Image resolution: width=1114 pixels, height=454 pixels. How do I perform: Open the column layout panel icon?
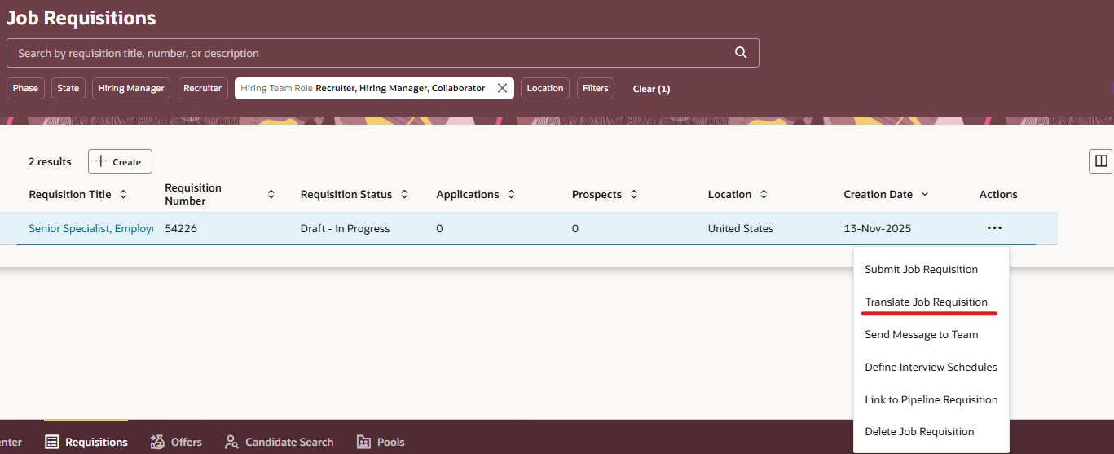click(x=1101, y=161)
